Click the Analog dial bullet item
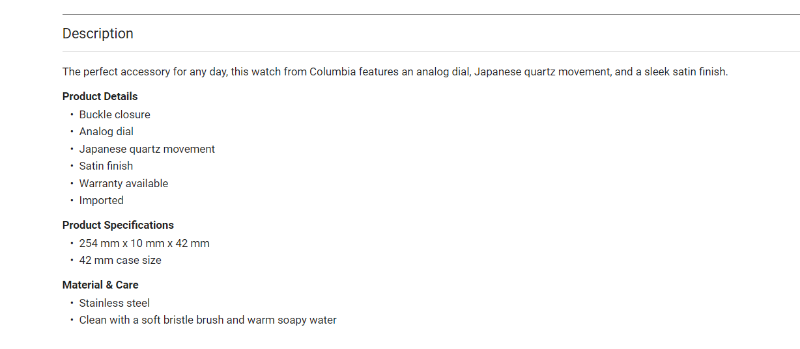The image size is (800, 349). point(106,131)
